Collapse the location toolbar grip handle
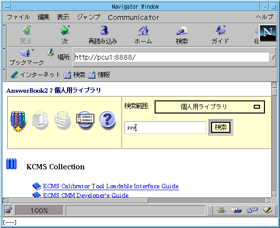 click(5, 57)
